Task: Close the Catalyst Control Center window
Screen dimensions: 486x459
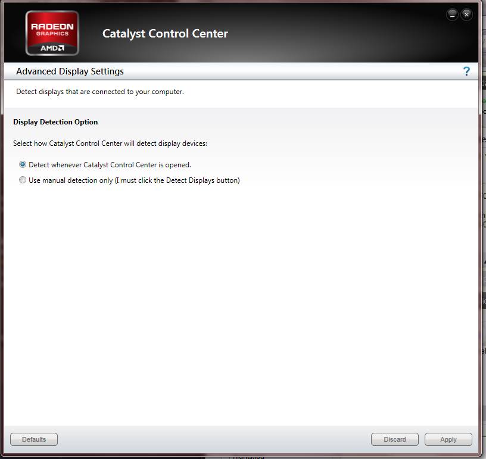Action: 466,14
